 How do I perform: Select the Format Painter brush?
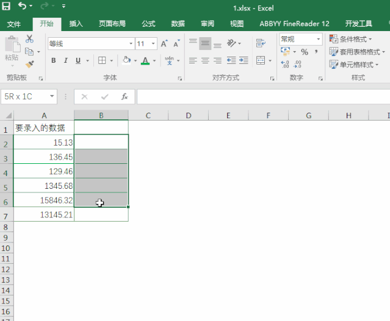[x=30, y=63]
